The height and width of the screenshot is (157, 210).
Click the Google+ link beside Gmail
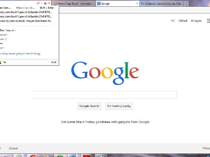173,21
